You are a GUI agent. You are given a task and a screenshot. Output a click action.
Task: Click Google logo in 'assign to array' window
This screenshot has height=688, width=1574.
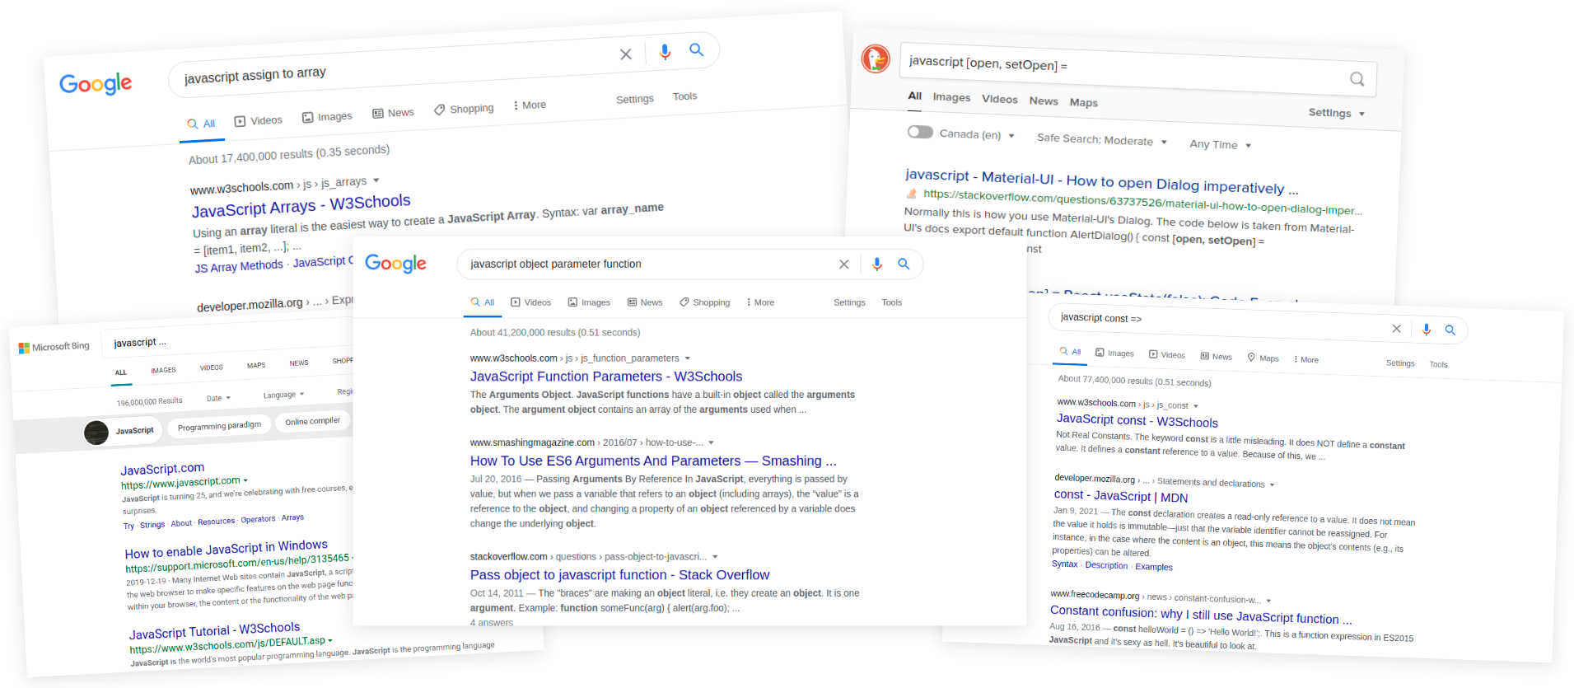point(96,84)
